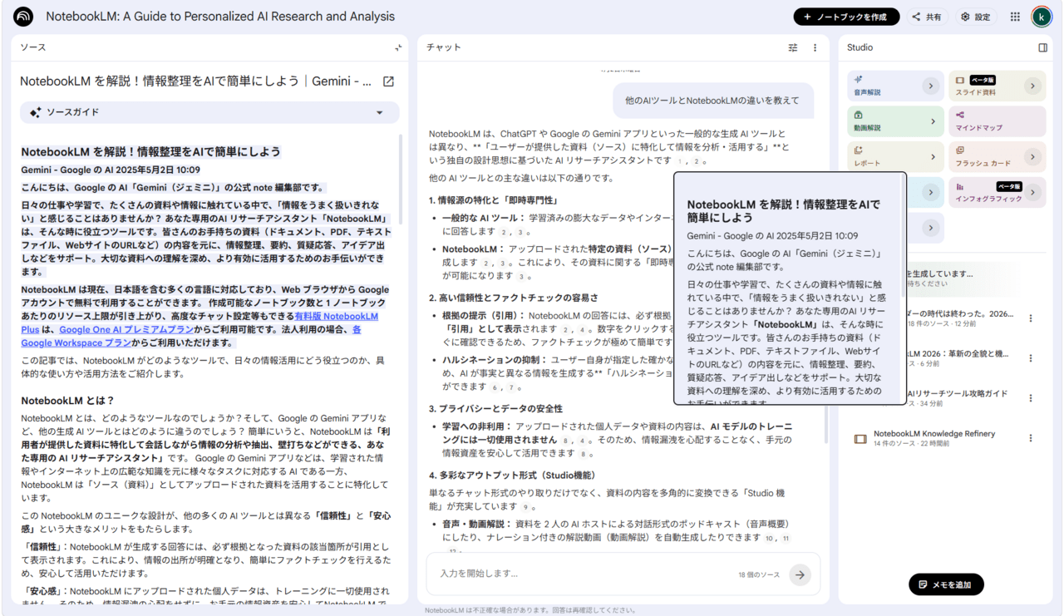Screen dimensions: 1064x616
Task: Expand 音声解説 options chevron
Action: (x=931, y=86)
